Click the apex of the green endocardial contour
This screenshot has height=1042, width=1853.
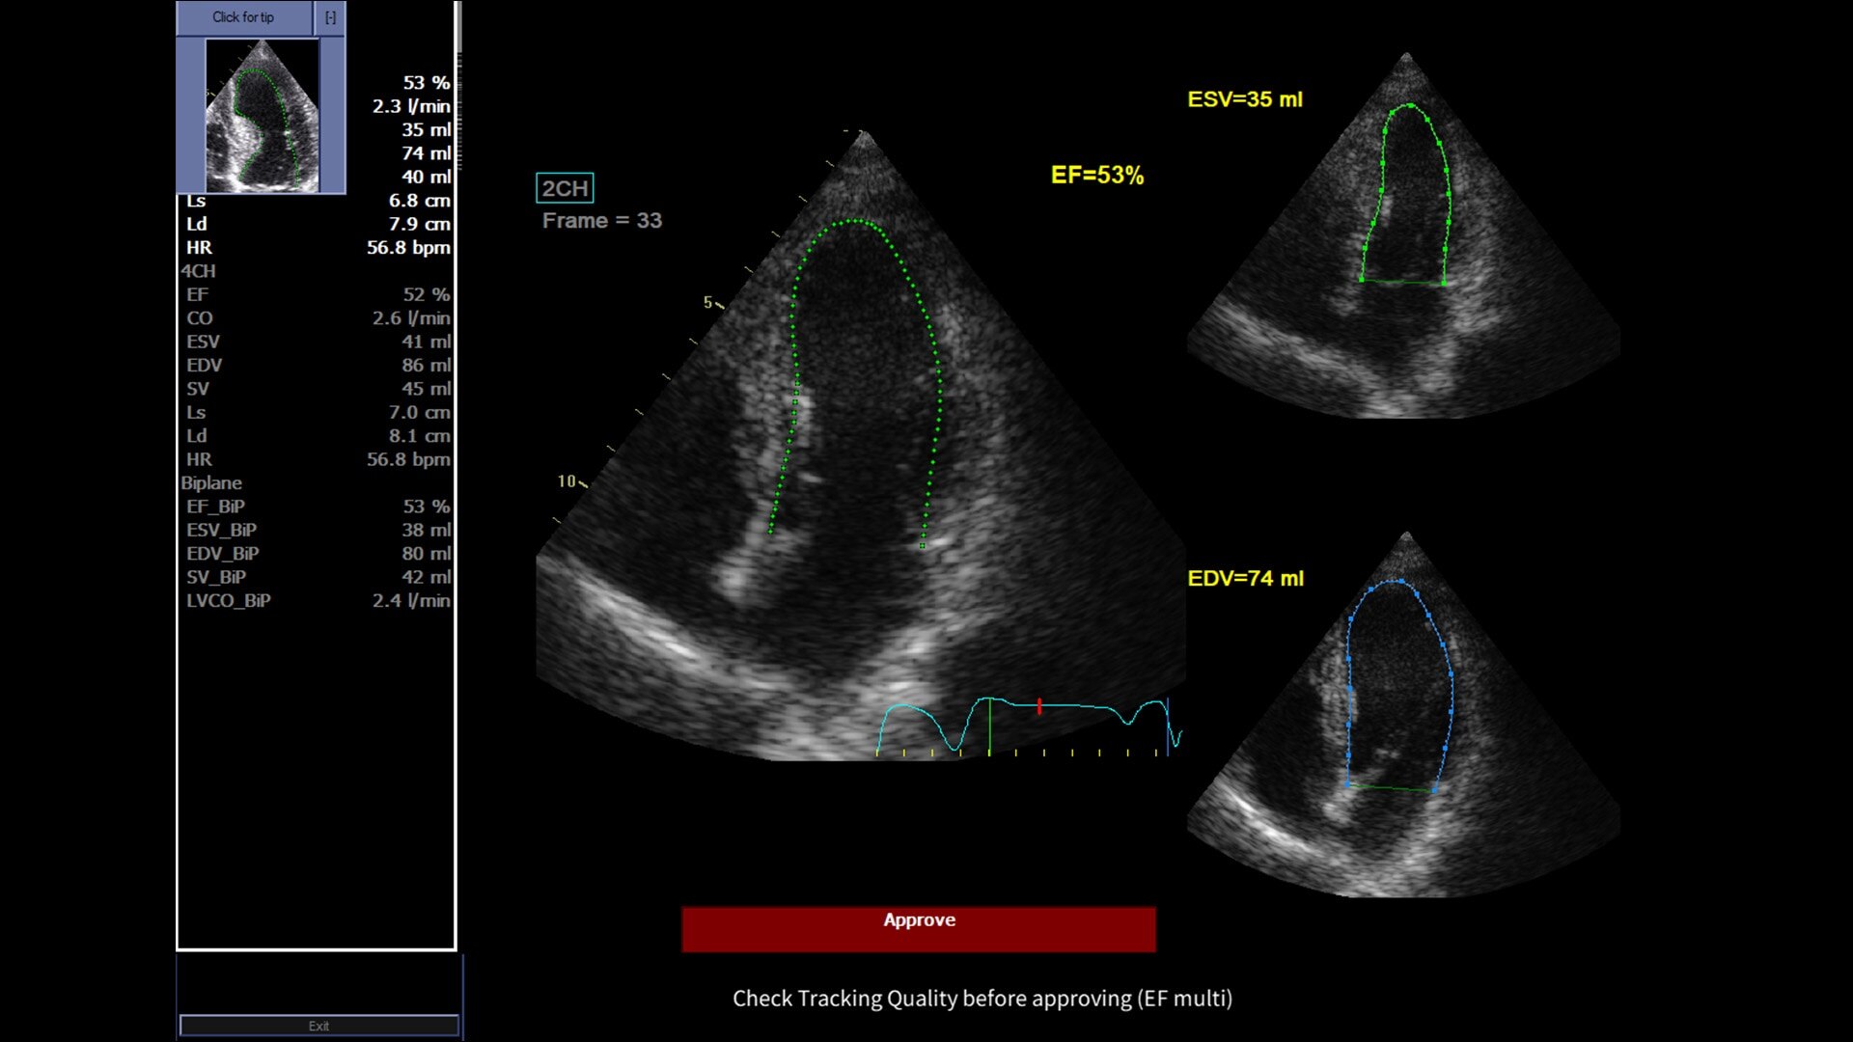(x=856, y=222)
